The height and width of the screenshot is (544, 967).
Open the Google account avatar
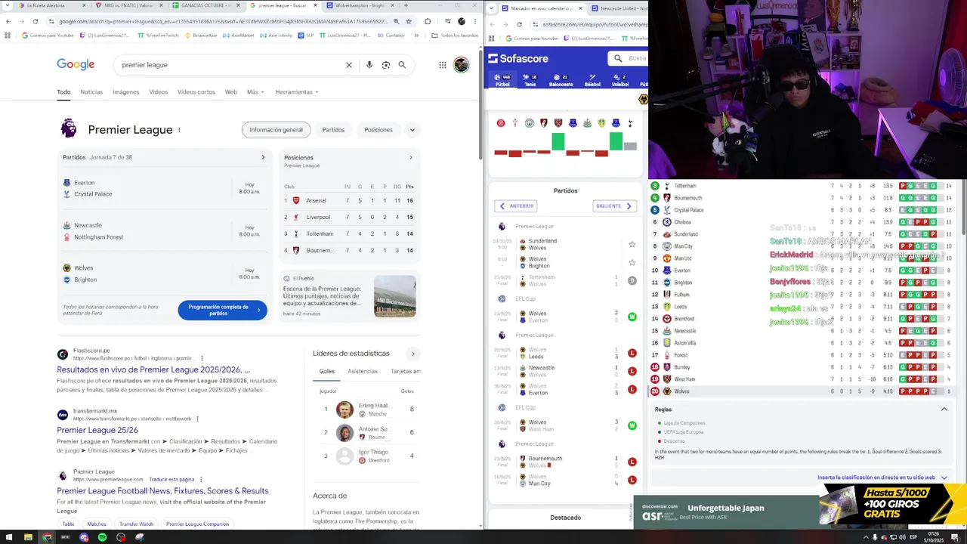[461, 65]
